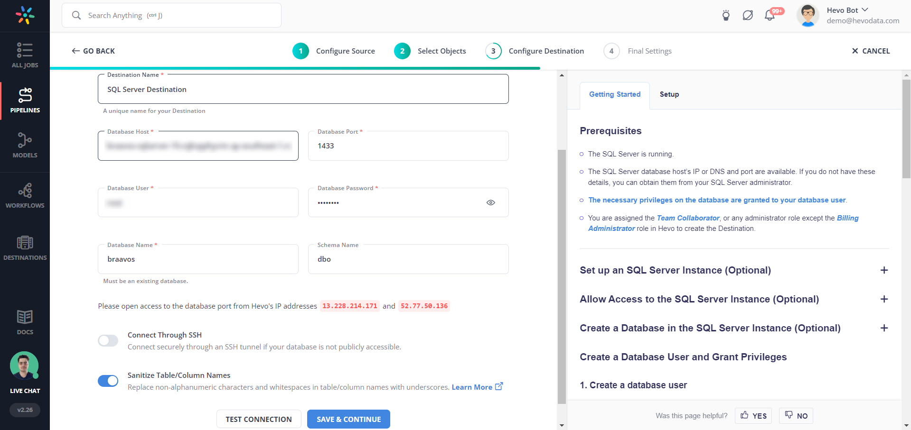Click CANCEL to exit pipeline setup

[871, 51]
